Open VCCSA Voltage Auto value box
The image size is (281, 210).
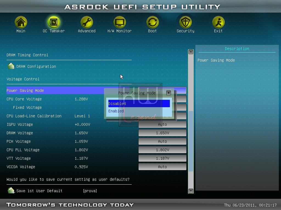click(x=162, y=167)
